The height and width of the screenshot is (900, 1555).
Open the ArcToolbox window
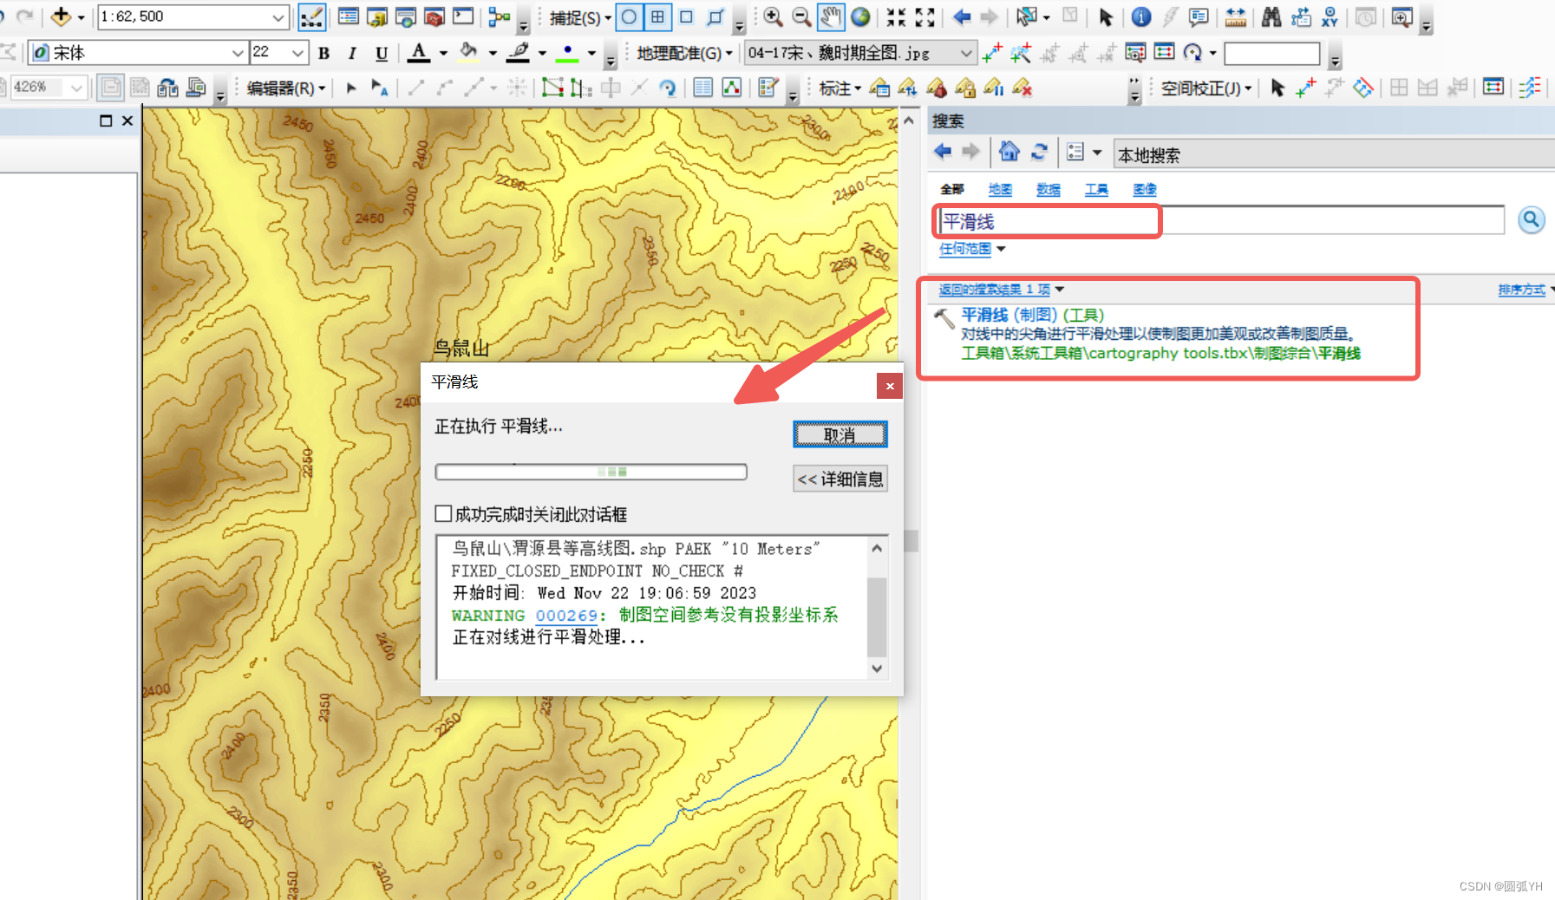point(434,16)
